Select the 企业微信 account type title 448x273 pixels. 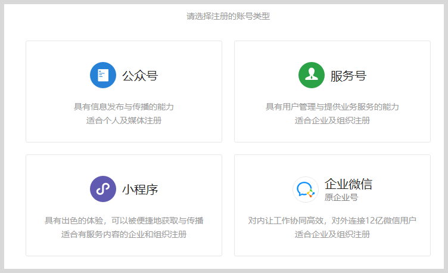[x=349, y=184]
